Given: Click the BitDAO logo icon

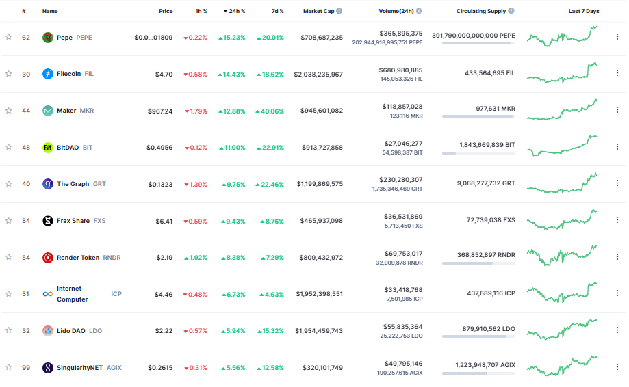Looking at the screenshot, I should click(48, 148).
